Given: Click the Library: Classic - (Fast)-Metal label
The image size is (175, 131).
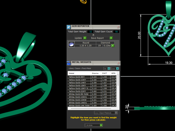Looking at the screenshot, I should coord(80,68).
